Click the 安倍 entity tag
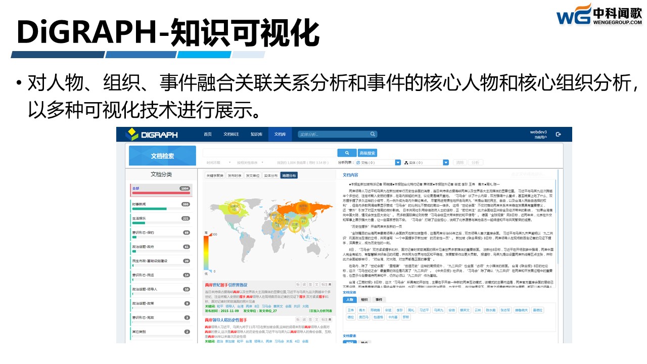 [x=451, y=310]
